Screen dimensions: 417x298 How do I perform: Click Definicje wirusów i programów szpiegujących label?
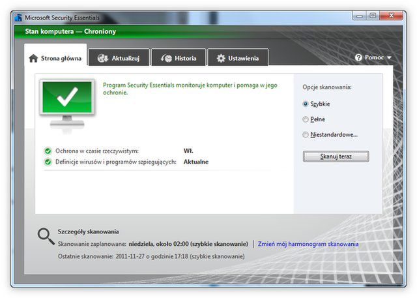pos(116,162)
